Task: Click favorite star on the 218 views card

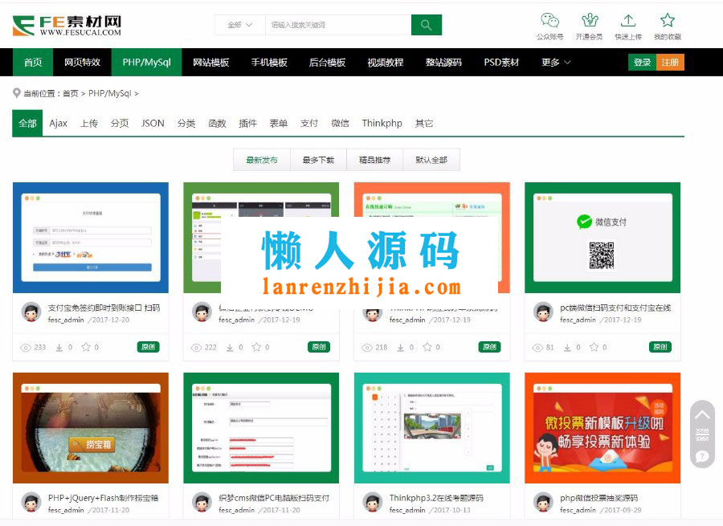Action: pyautogui.click(x=427, y=347)
